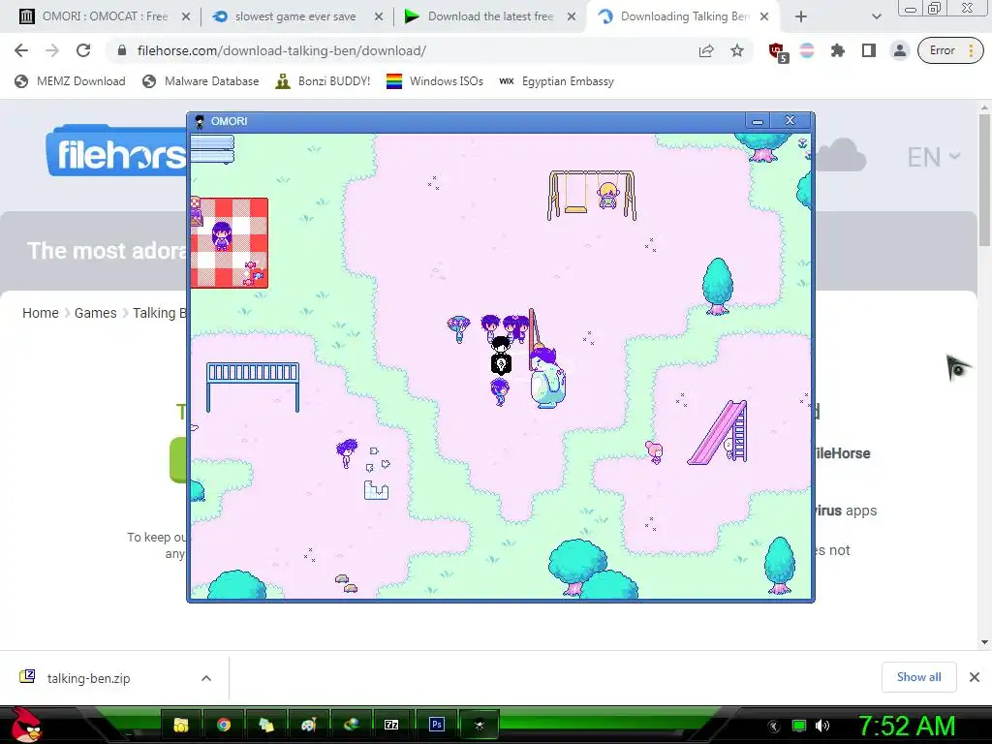Switch to the OMORI : OMOCAT tab
This screenshot has width=992, height=744.
(105, 16)
